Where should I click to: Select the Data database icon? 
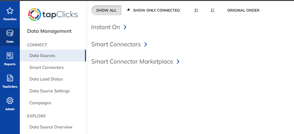pyautogui.click(x=10, y=33)
